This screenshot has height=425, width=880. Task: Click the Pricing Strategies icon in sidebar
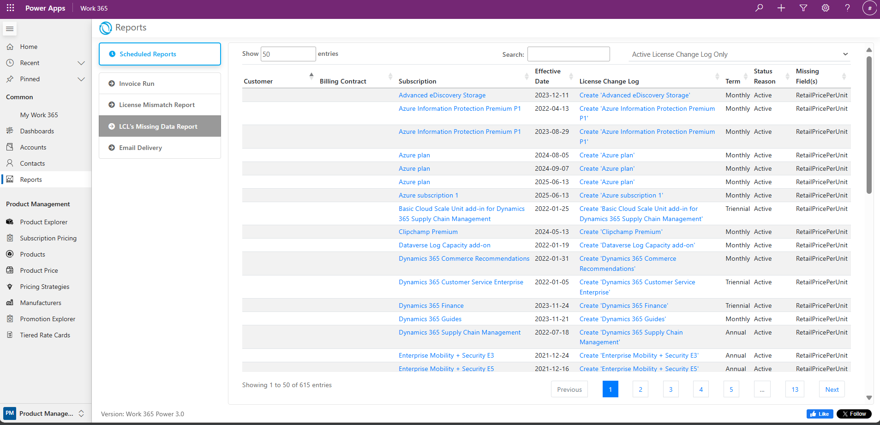[x=10, y=287]
